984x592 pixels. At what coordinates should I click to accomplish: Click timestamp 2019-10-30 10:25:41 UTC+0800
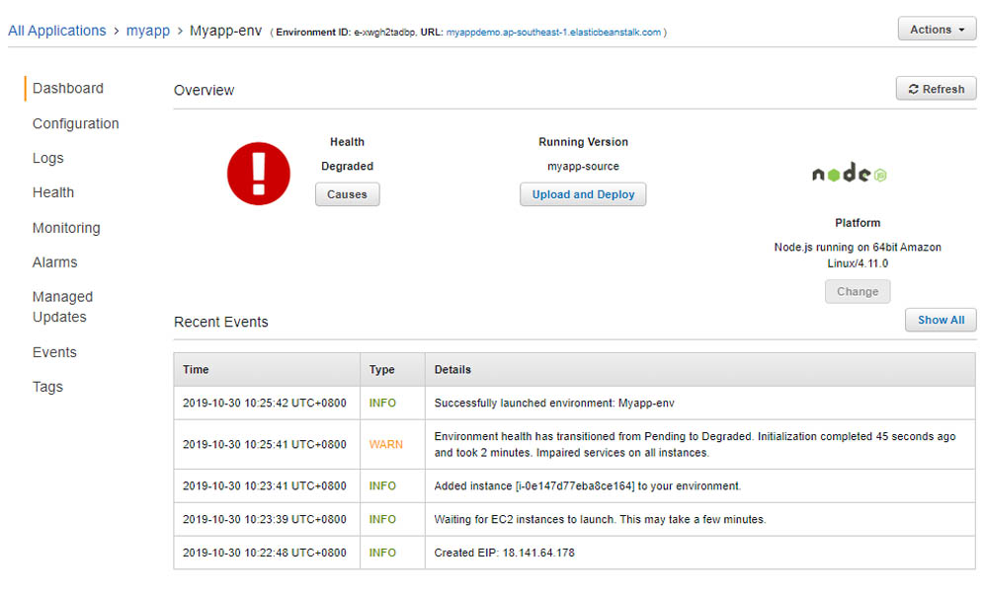264,444
